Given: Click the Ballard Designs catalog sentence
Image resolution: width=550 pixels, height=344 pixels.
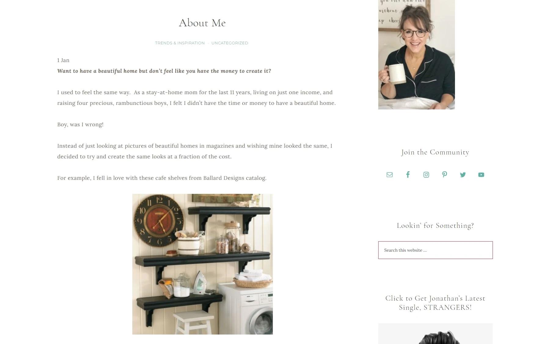Looking at the screenshot, I should [x=162, y=178].
